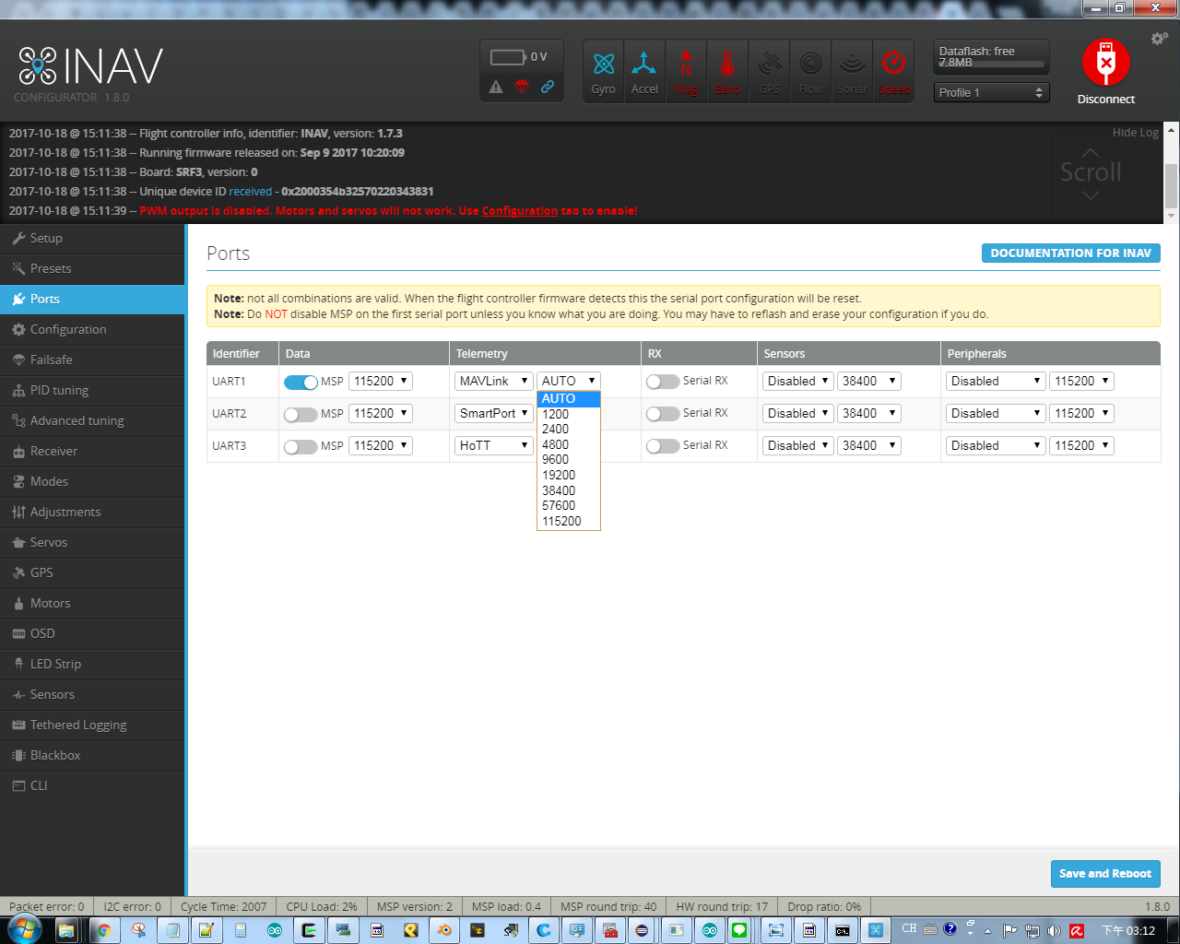1180x944 pixels.
Task: Open the settings gear in the corner
Action: pyautogui.click(x=1158, y=38)
